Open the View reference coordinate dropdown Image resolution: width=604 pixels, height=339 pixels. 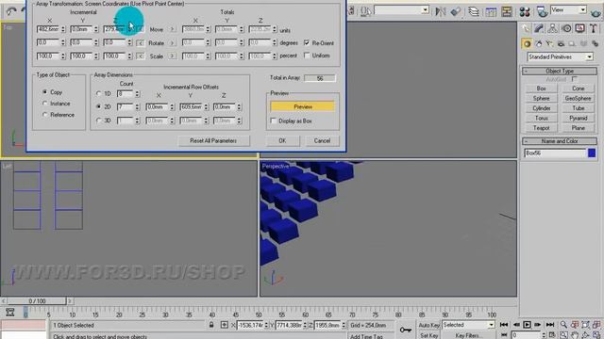(568, 10)
